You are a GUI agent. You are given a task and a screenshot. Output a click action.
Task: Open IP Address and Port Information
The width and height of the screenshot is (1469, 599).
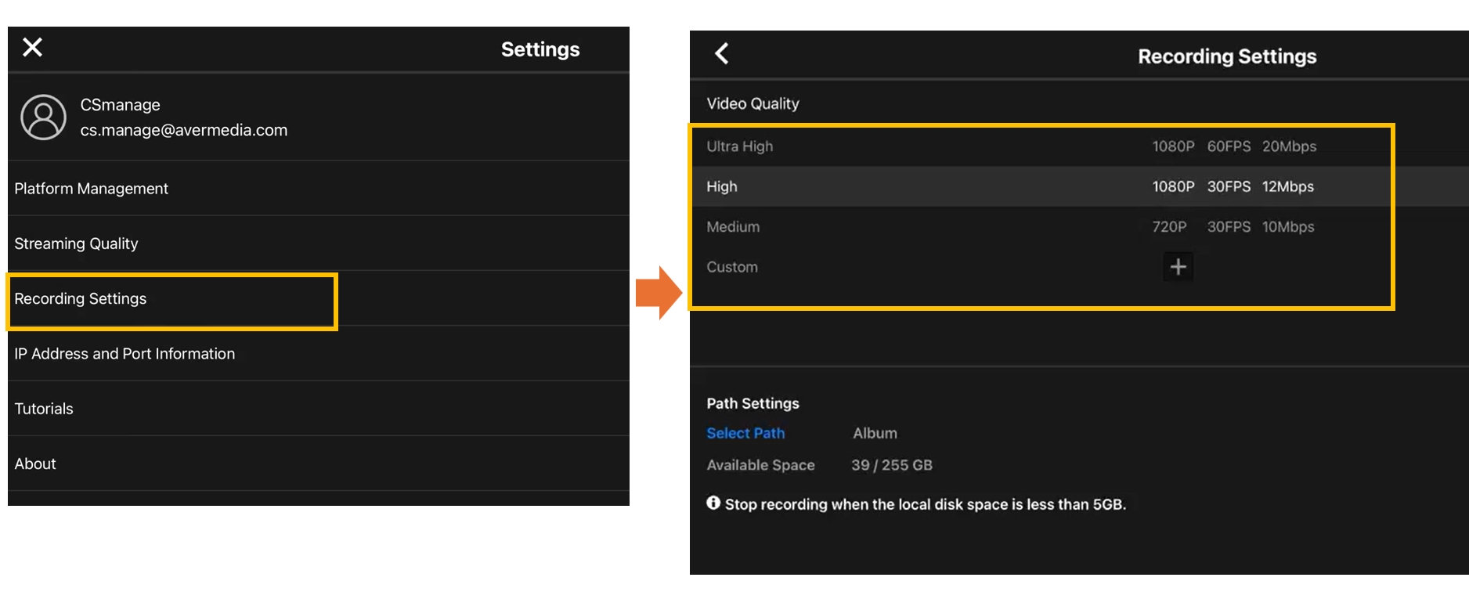tap(125, 354)
